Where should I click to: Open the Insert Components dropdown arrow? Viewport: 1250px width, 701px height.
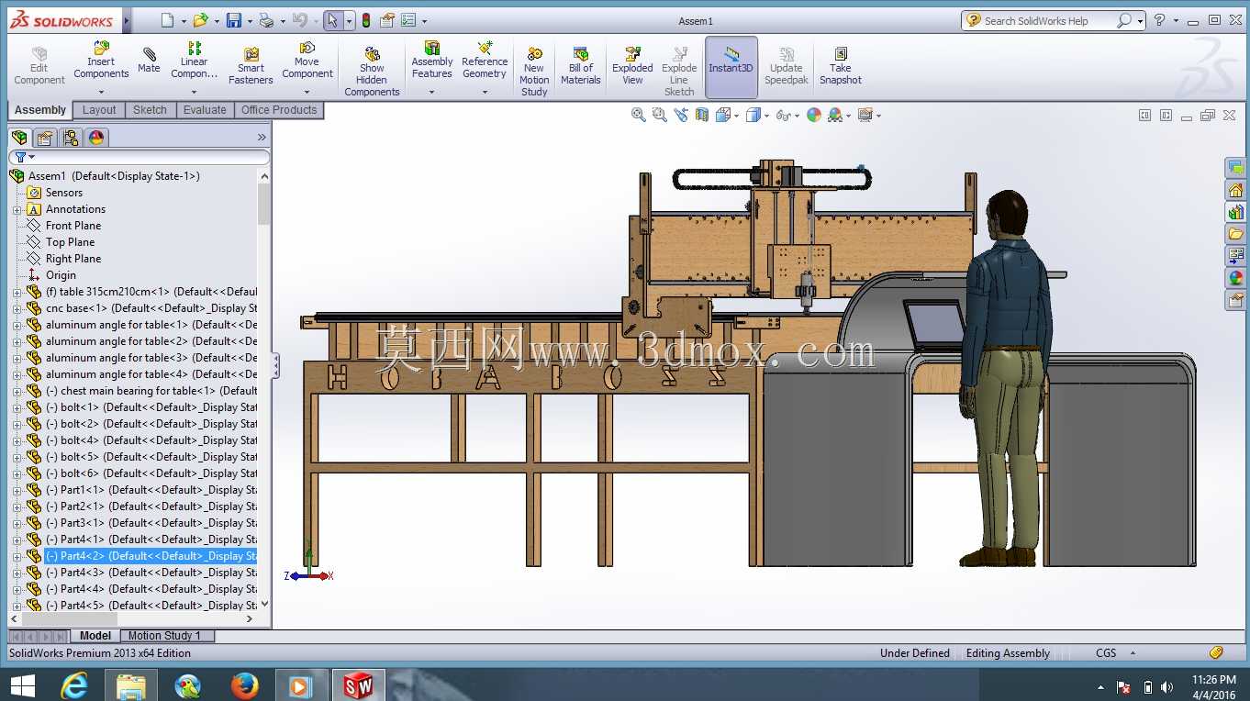click(x=101, y=92)
